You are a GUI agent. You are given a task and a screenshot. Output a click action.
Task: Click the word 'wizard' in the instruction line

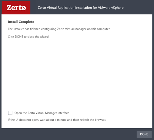coord(45,37)
